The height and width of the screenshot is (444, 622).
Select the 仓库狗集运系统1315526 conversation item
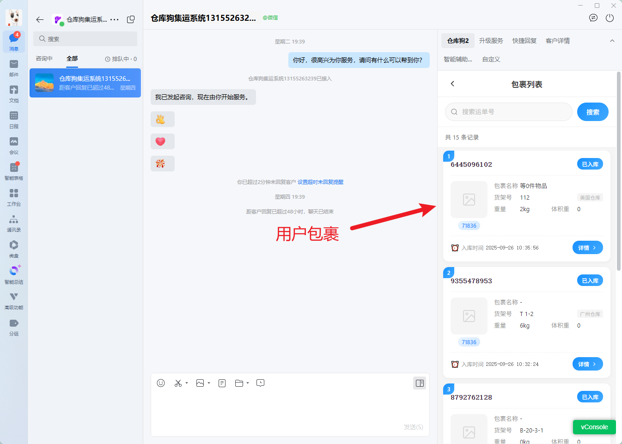(85, 83)
